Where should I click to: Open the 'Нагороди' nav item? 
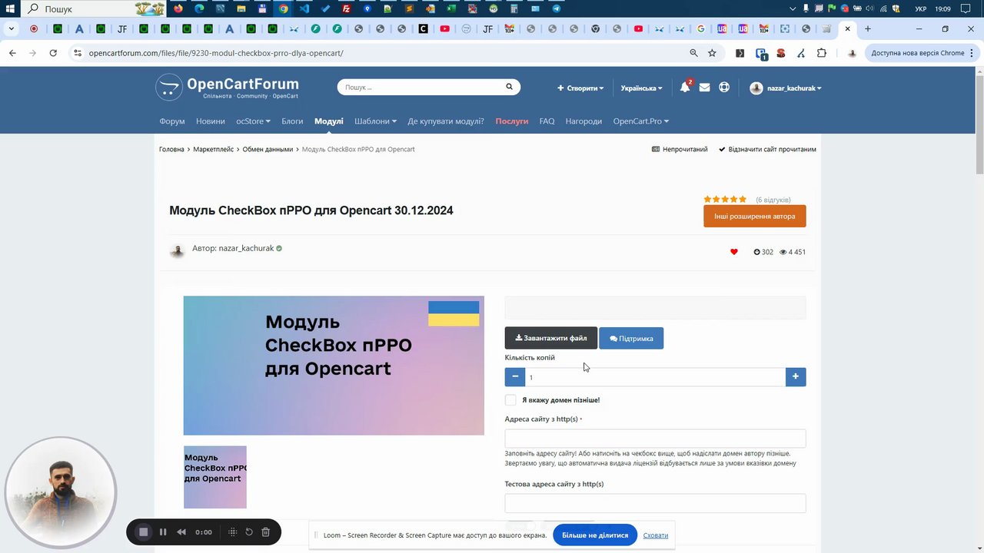[583, 121]
